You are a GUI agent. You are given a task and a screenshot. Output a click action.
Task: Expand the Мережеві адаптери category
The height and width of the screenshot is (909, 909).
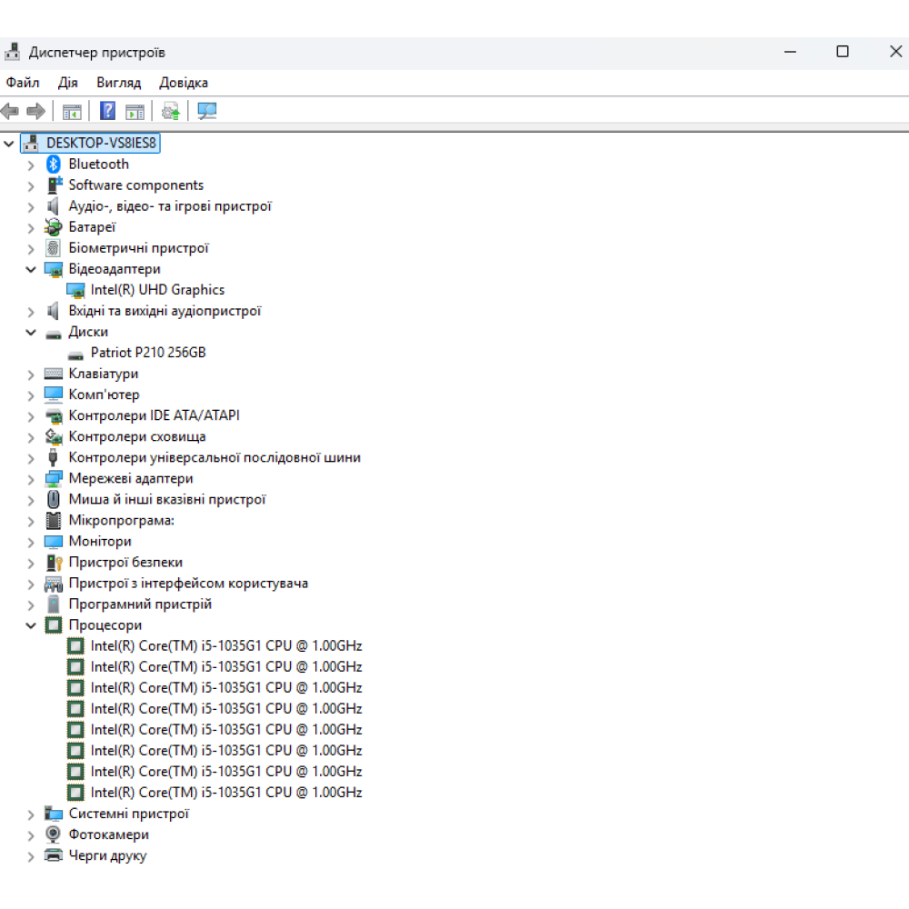[31, 479]
